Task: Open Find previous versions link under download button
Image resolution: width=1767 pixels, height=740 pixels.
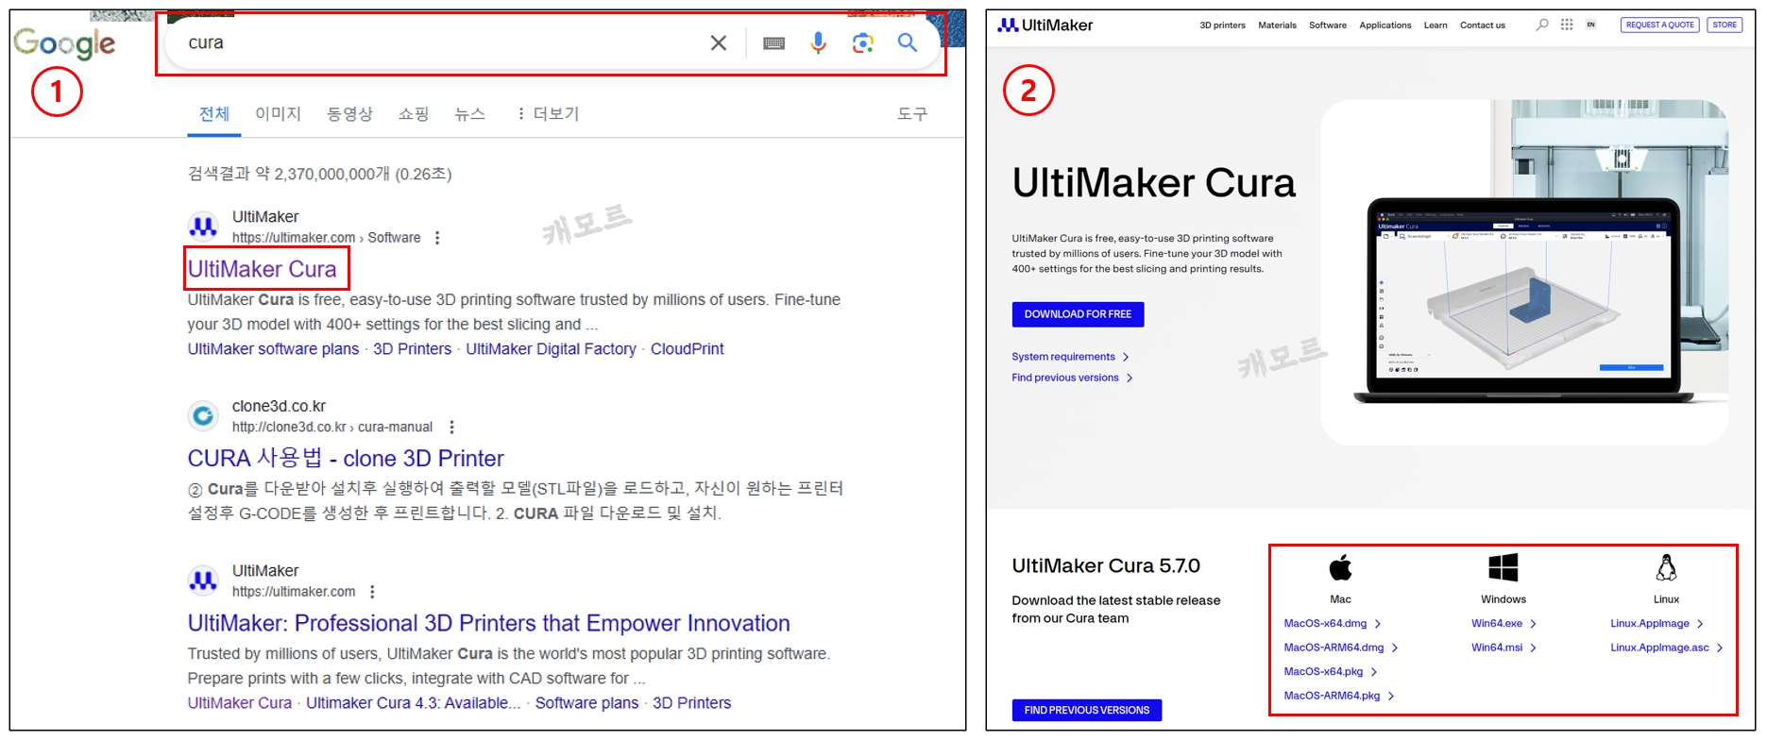Action: click(x=1072, y=378)
